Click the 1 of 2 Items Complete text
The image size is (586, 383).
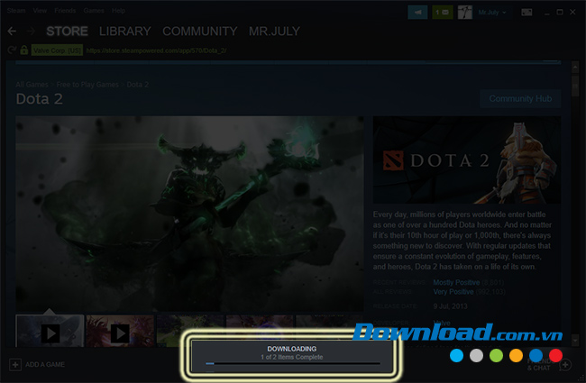pos(292,357)
